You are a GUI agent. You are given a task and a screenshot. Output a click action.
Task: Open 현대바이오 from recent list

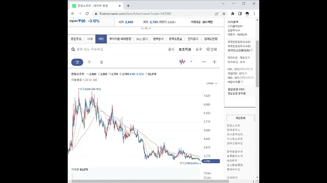pyautogui.click(x=233, y=169)
